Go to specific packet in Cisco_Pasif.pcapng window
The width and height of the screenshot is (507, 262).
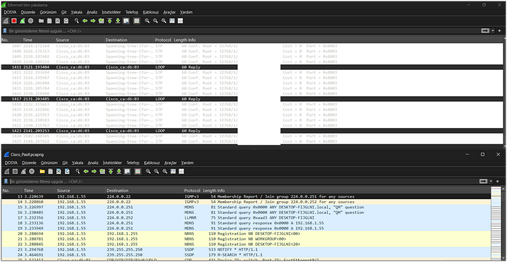102,171
